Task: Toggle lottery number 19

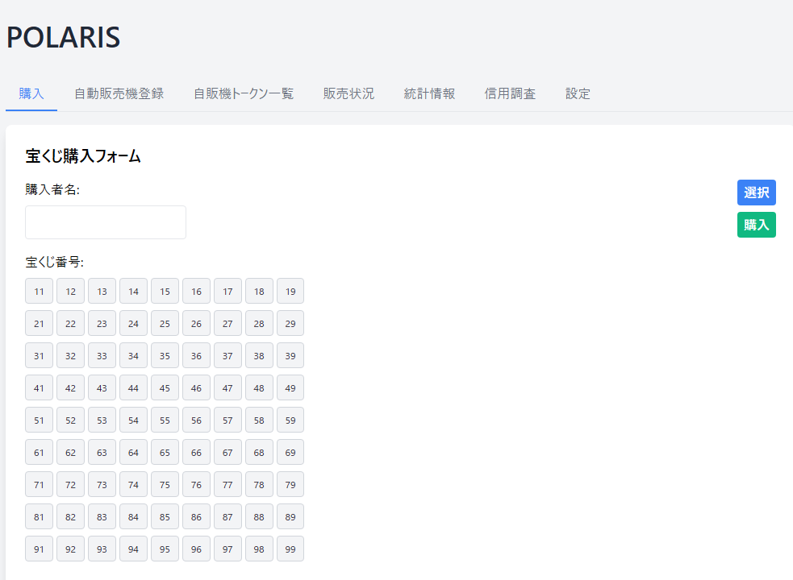Action: [290, 292]
